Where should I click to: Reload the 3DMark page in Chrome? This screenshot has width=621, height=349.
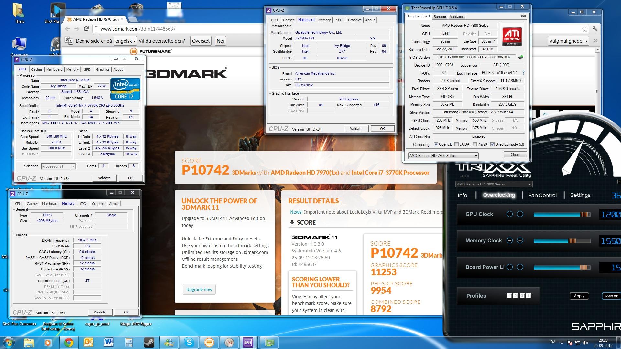point(86,29)
